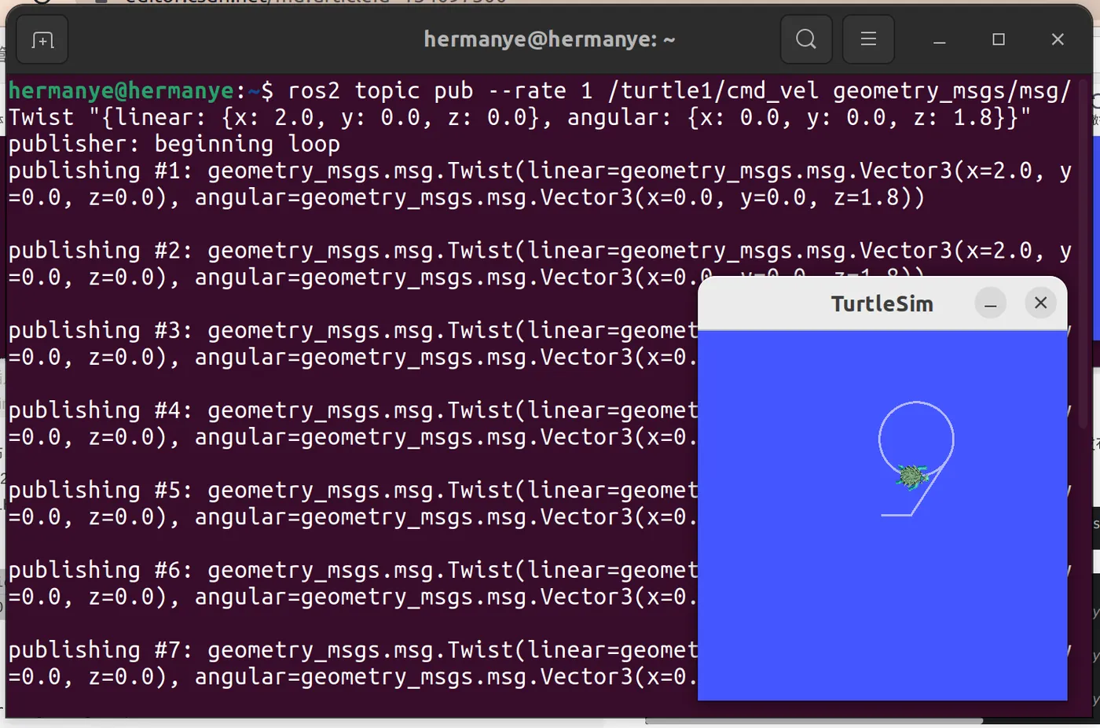The image size is (1100, 728).
Task: Open a new terminal tab
Action: click(42, 39)
